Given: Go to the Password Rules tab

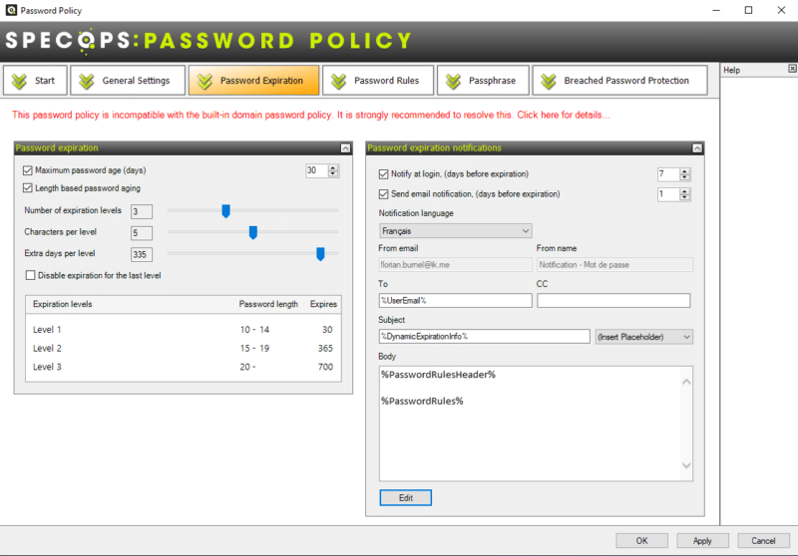Looking at the screenshot, I should coord(378,81).
